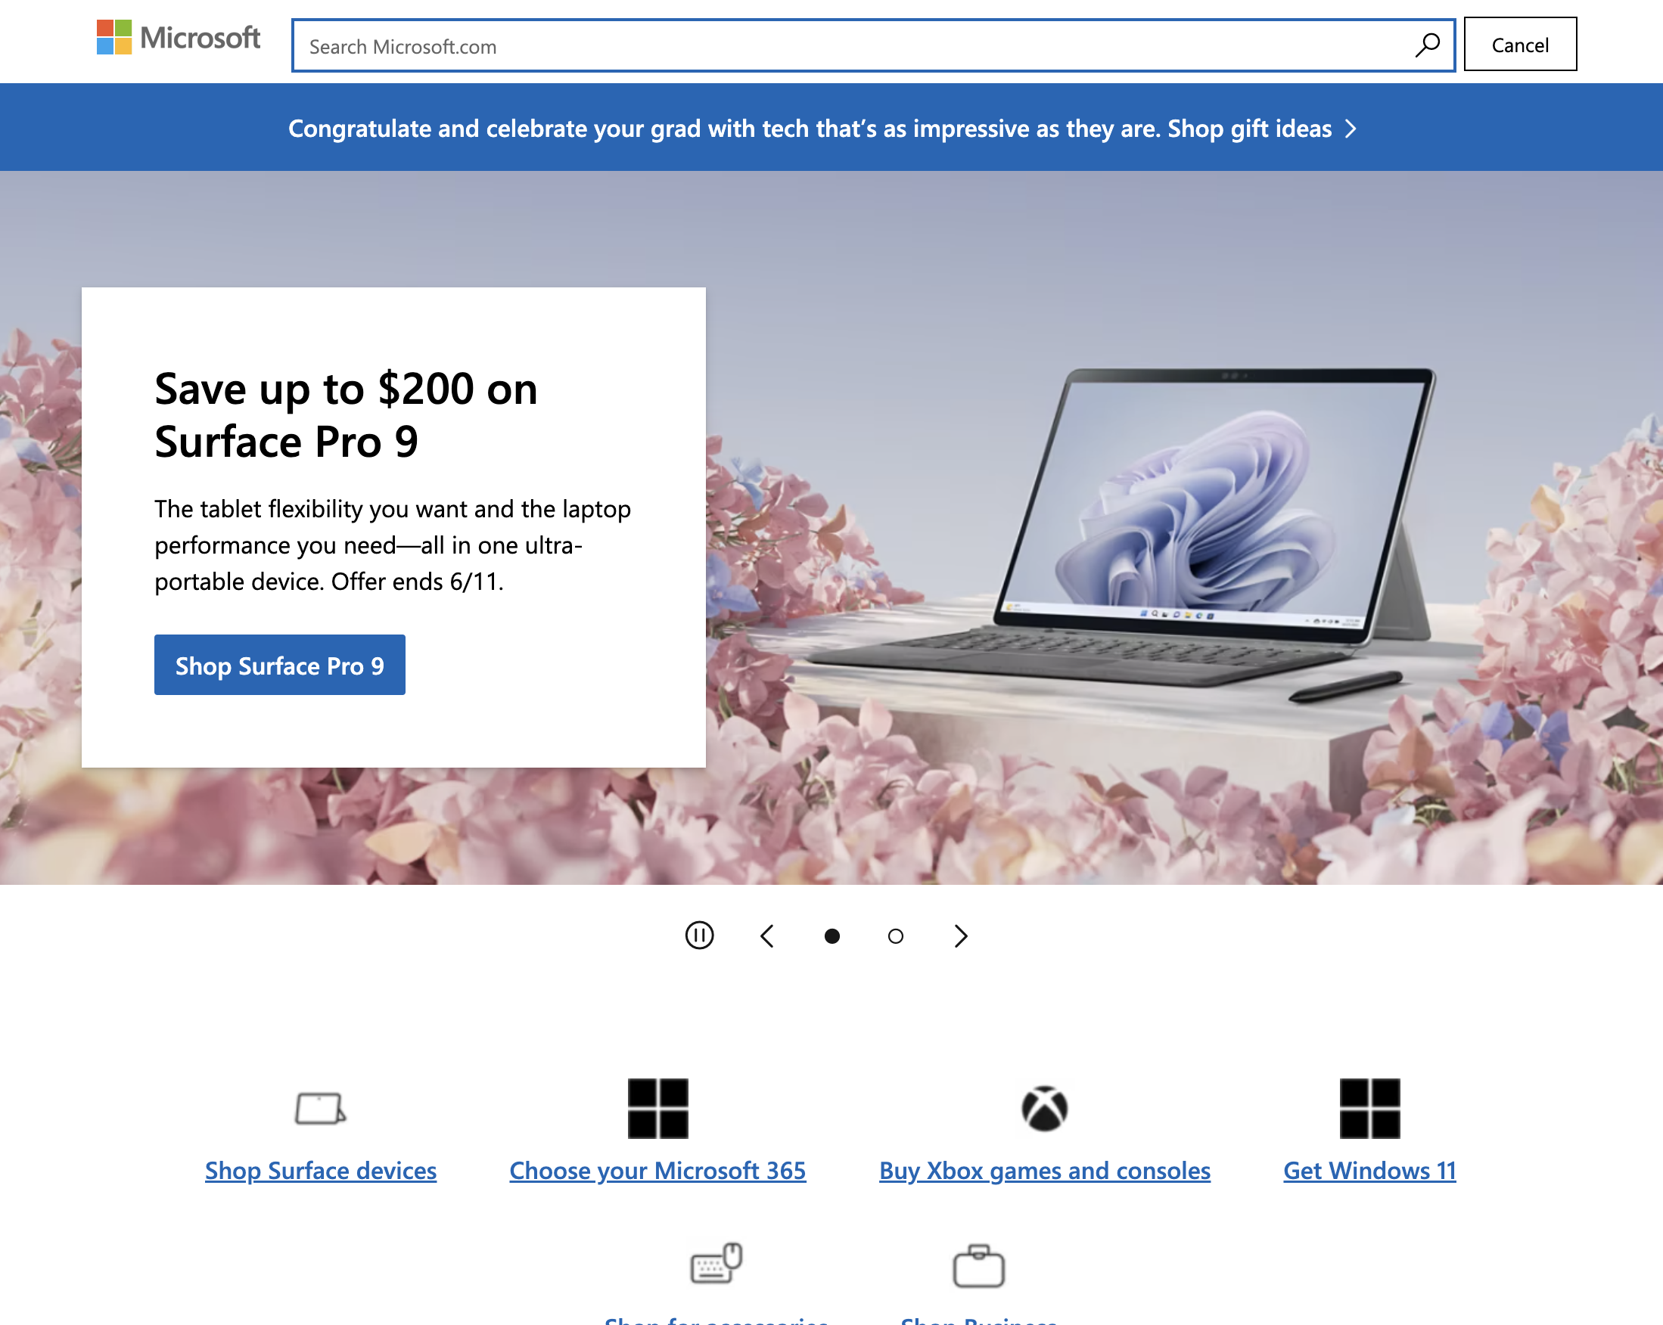Open the Shop Surface devices link

click(320, 1170)
